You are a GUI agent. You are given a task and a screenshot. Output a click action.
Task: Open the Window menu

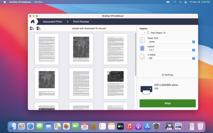pos(38,2)
